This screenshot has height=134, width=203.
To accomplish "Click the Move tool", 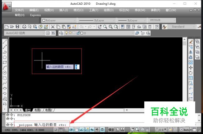I will pos(191,68).
